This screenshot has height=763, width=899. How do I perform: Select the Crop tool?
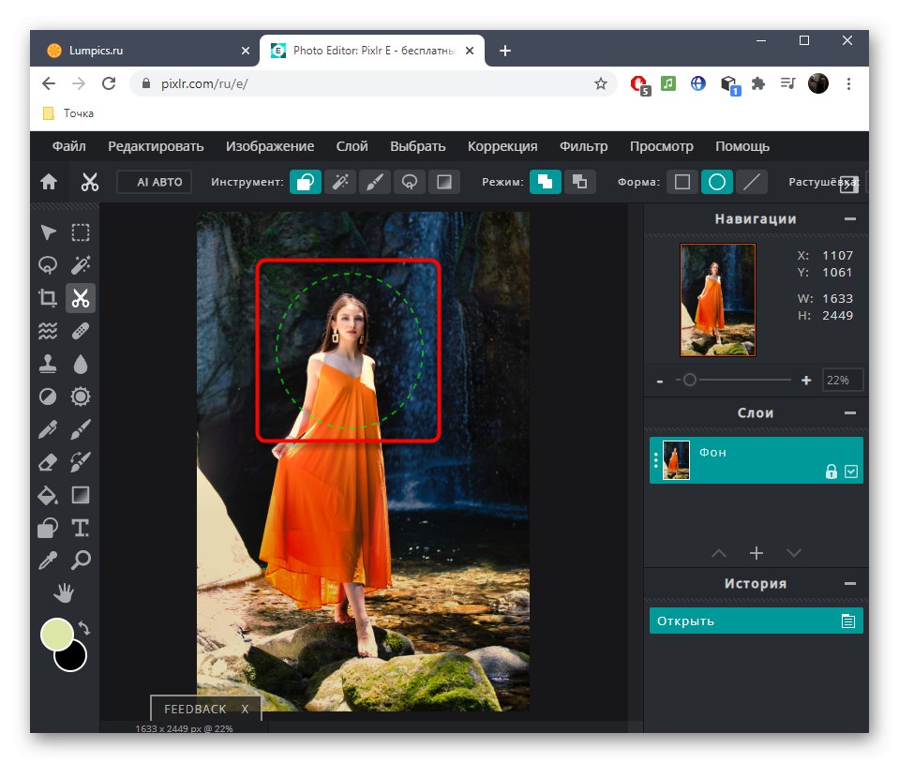click(x=48, y=299)
